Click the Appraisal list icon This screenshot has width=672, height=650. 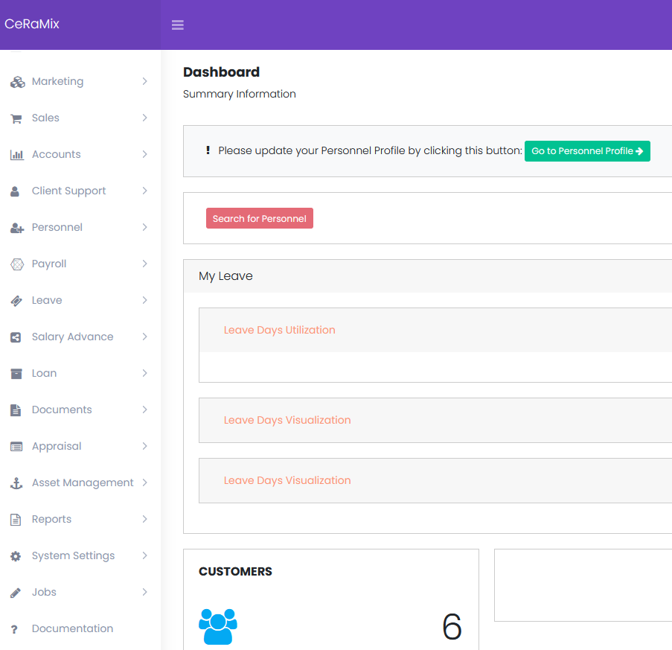(16, 447)
